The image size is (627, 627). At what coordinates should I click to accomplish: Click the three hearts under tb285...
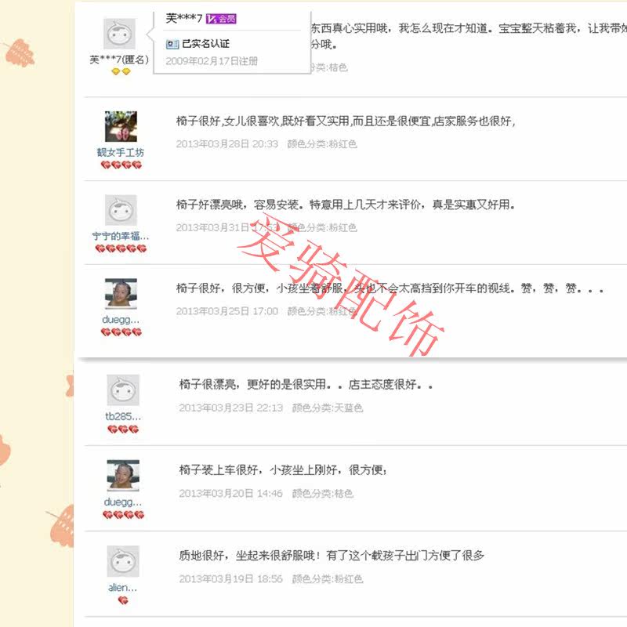coord(123,429)
